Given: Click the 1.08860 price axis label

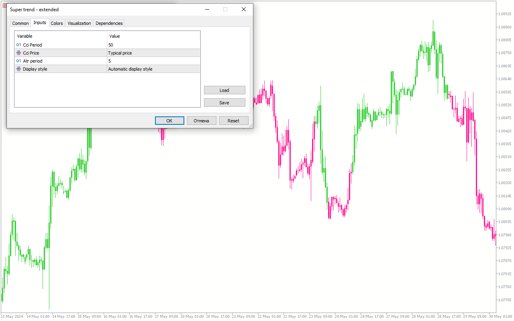Looking at the screenshot, I should click(504, 27).
